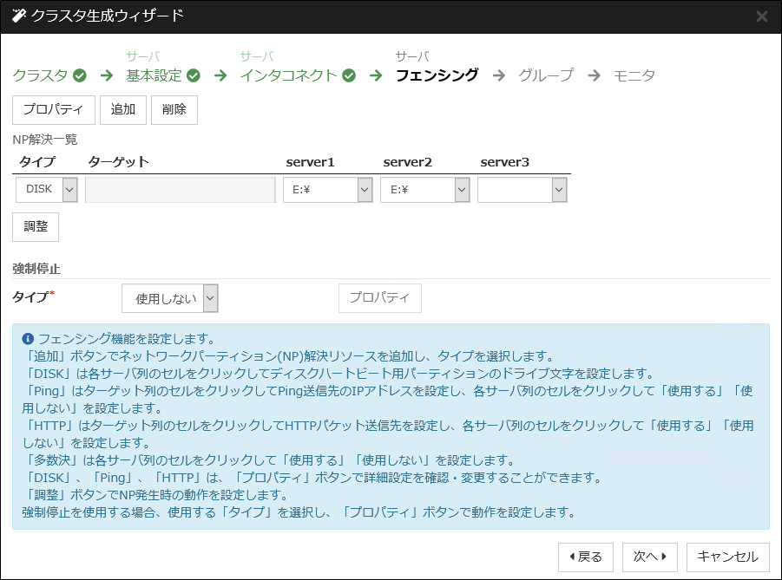
Task: Open the DISK type dropdown in NP解決一覧
Action: [47, 189]
